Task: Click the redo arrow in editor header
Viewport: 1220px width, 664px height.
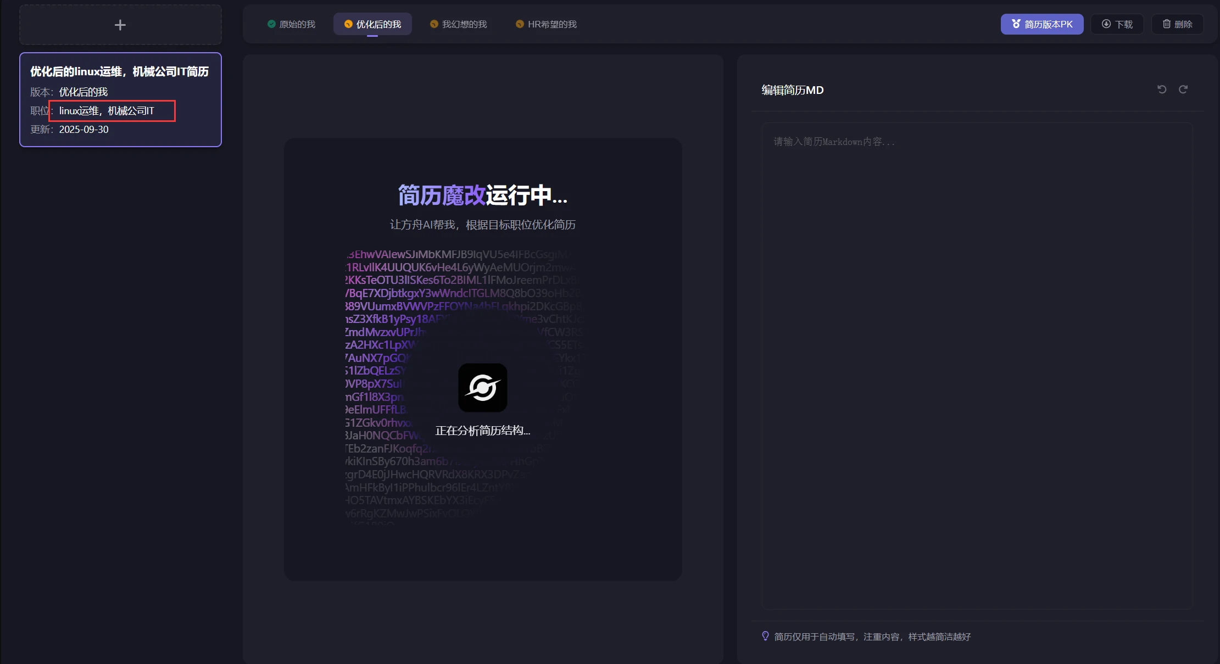Action: point(1183,90)
